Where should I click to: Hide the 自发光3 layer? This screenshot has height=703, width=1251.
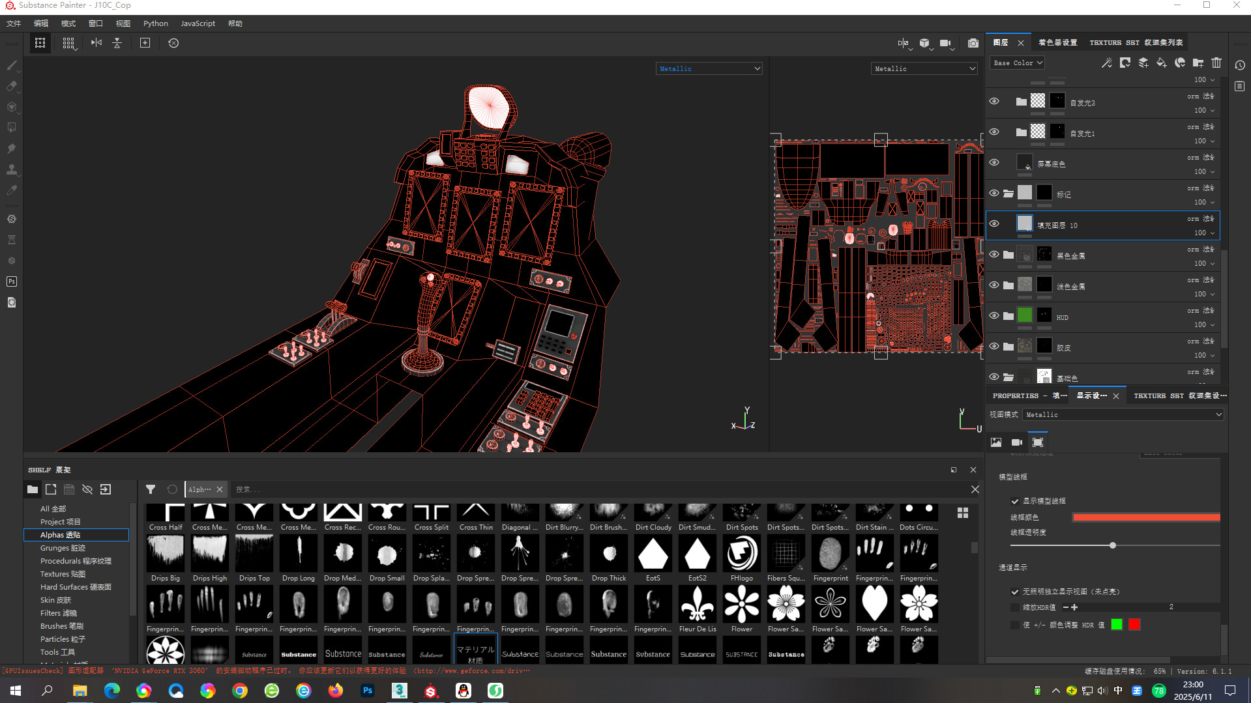pos(994,101)
